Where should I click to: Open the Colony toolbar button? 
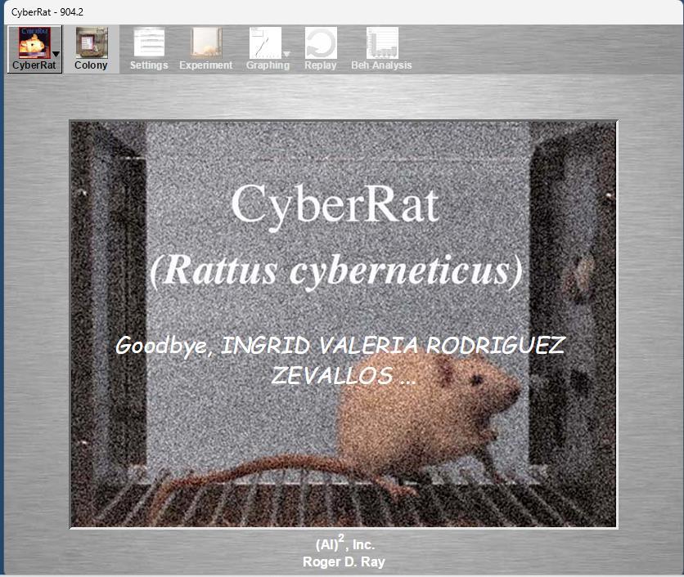(91, 49)
